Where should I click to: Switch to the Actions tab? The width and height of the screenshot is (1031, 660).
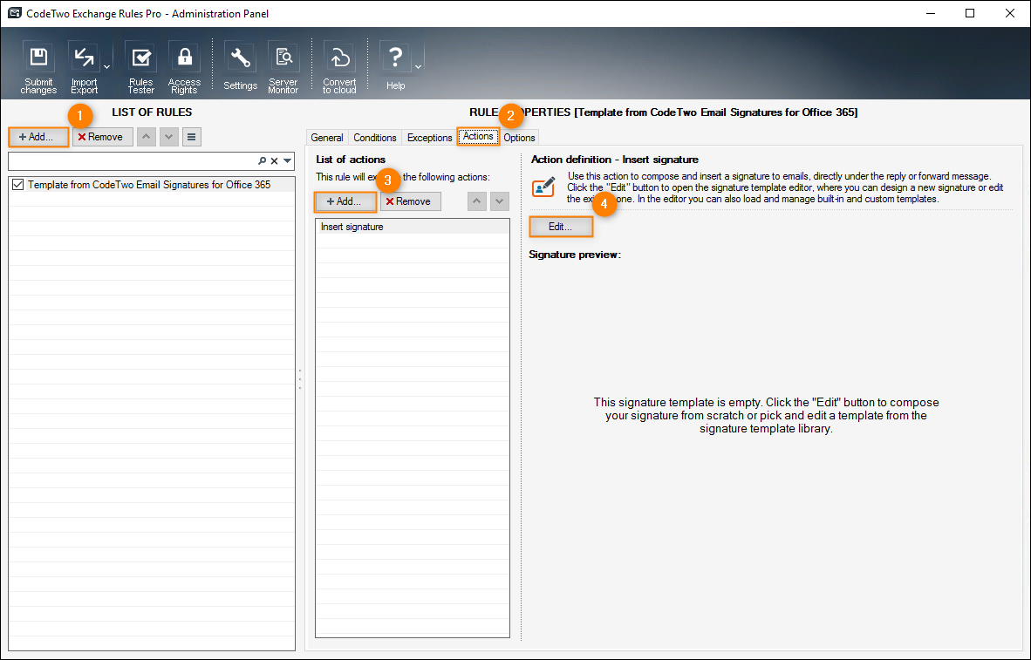[478, 136]
